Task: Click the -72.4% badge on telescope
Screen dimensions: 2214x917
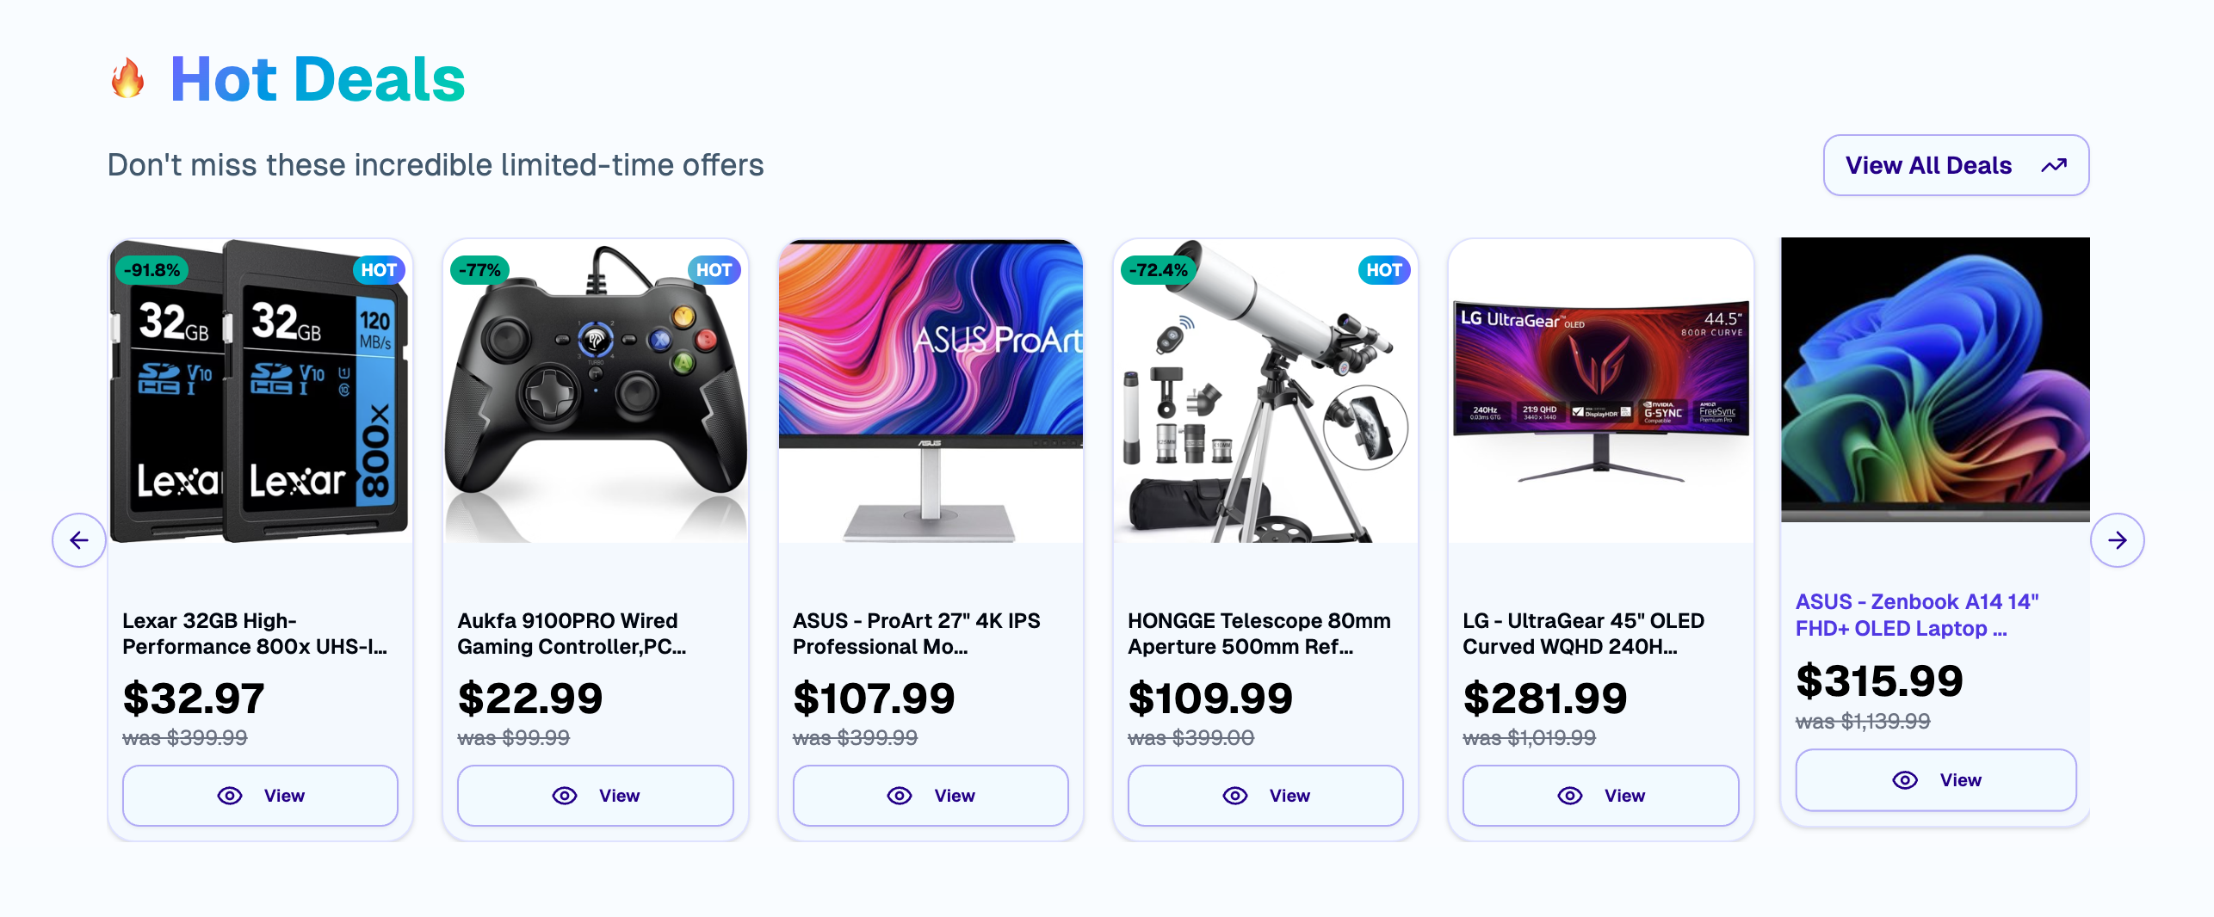Action: [1159, 270]
